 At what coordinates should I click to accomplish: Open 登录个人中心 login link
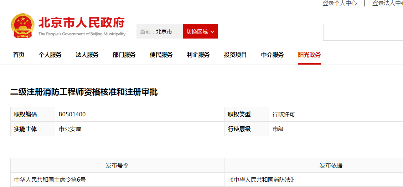(x=340, y=3)
